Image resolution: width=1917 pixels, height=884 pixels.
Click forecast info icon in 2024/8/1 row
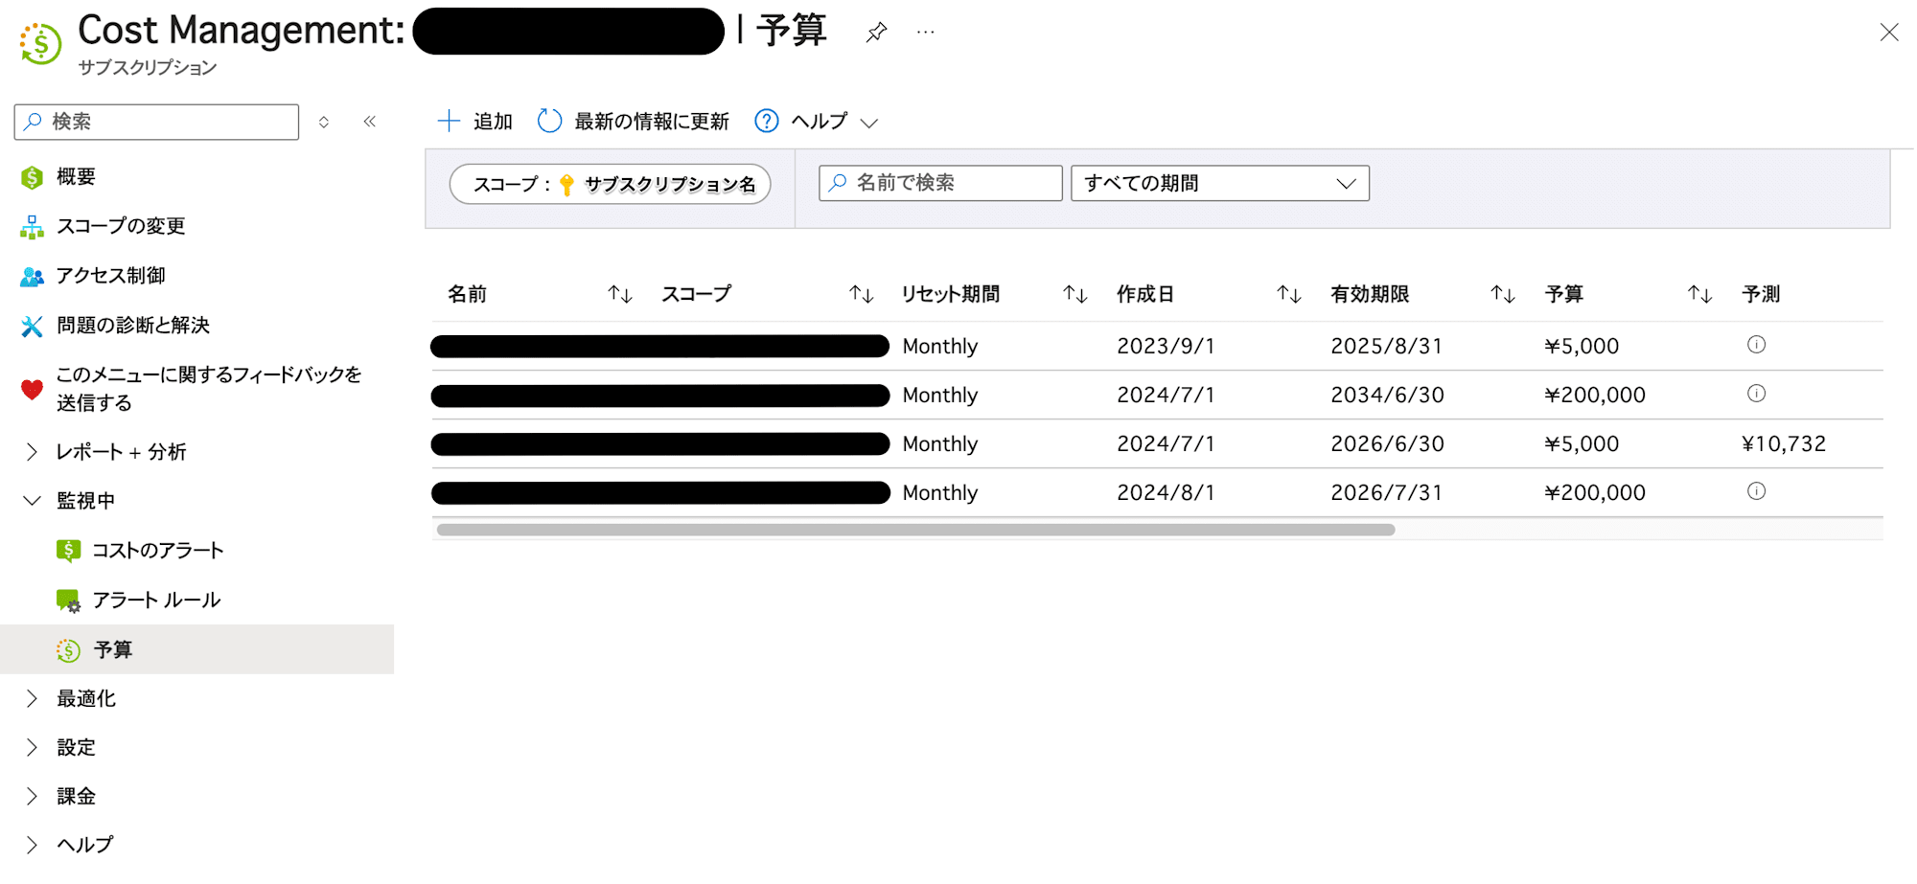click(x=1756, y=491)
